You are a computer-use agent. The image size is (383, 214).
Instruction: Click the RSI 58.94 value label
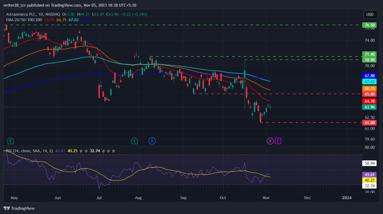click(369, 163)
